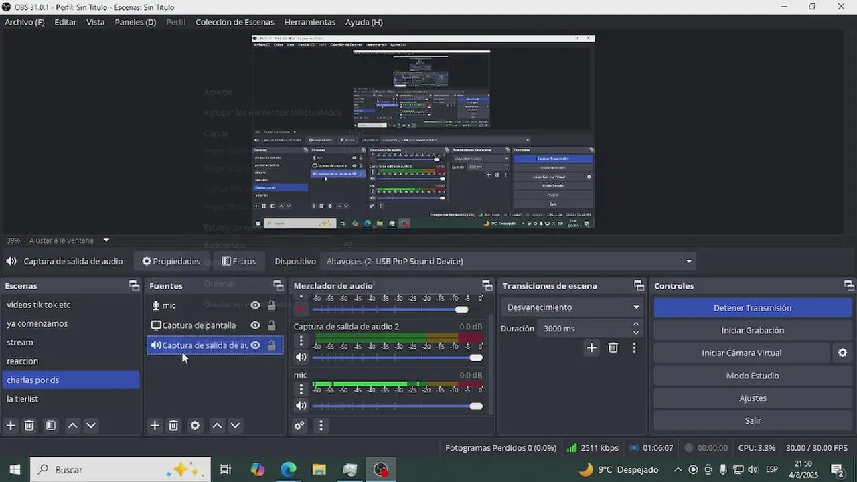Unmute the top muted mixer channel
The height and width of the screenshot is (482, 857).
pos(301,309)
